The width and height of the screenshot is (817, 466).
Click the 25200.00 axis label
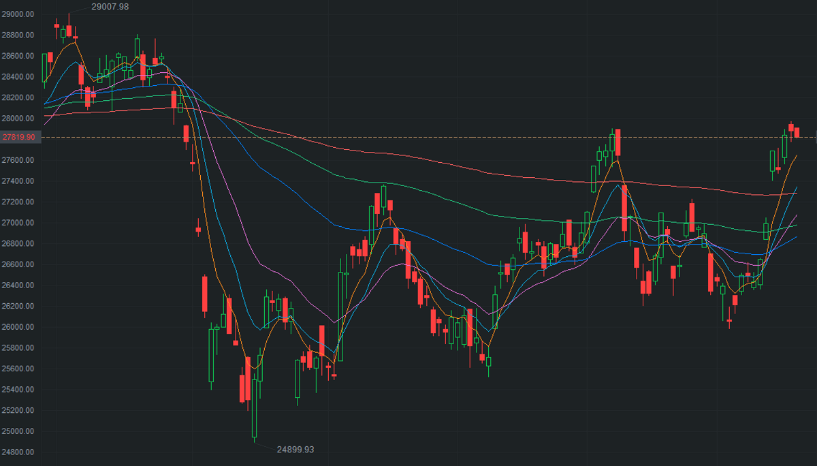click(18, 410)
